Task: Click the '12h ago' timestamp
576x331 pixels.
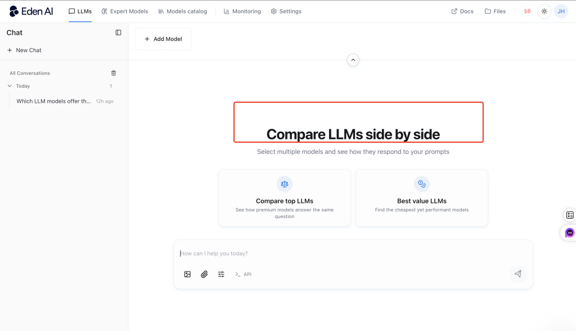Action: (x=105, y=101)
